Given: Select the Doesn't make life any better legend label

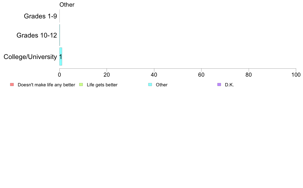Looking at the screenshot, I should [x=46, y=85].
